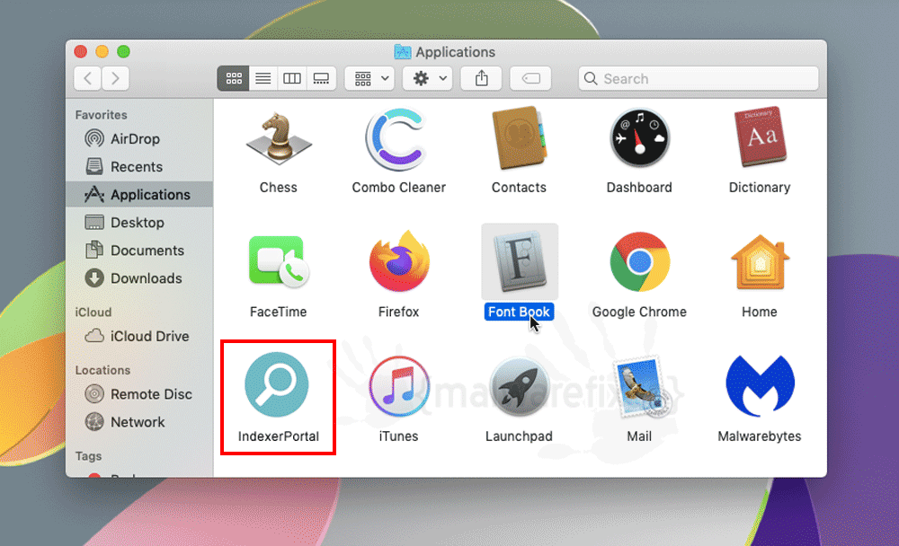Screen dimensions: 899x546
Task: Select the FaceTime app icon
Action: [x=279, y=261]
